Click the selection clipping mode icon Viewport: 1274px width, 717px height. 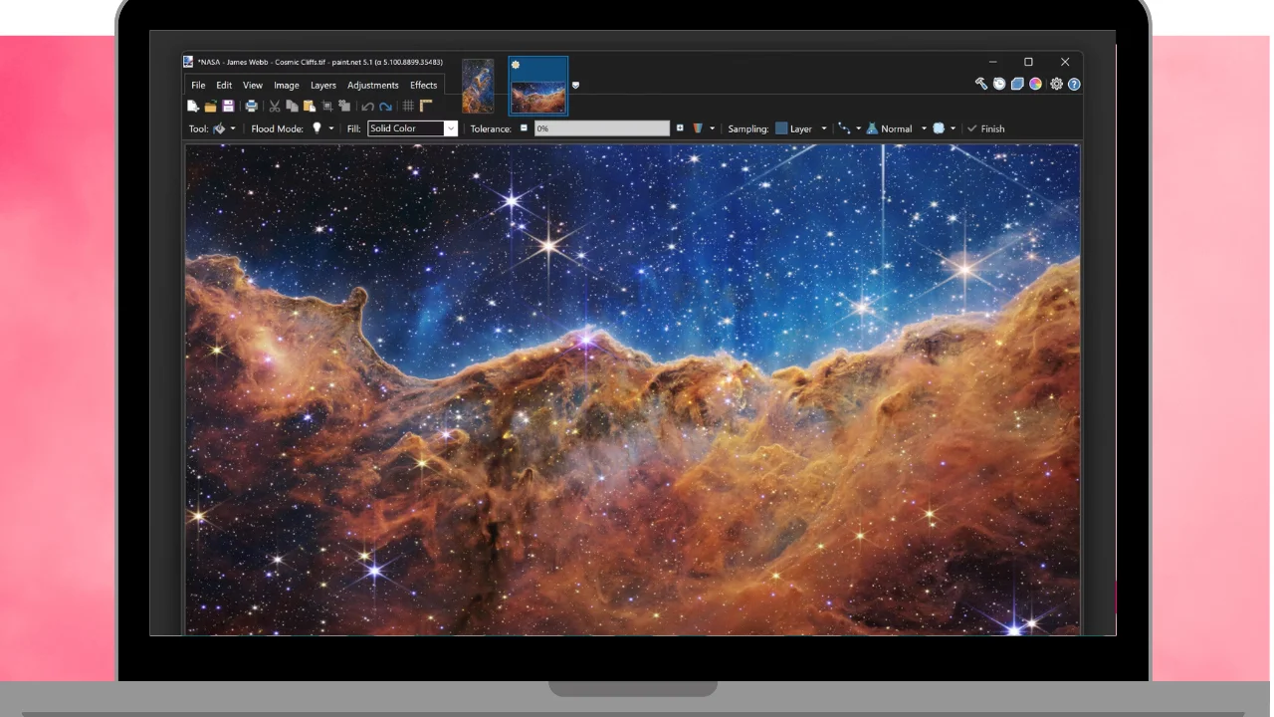pos(939,128)
